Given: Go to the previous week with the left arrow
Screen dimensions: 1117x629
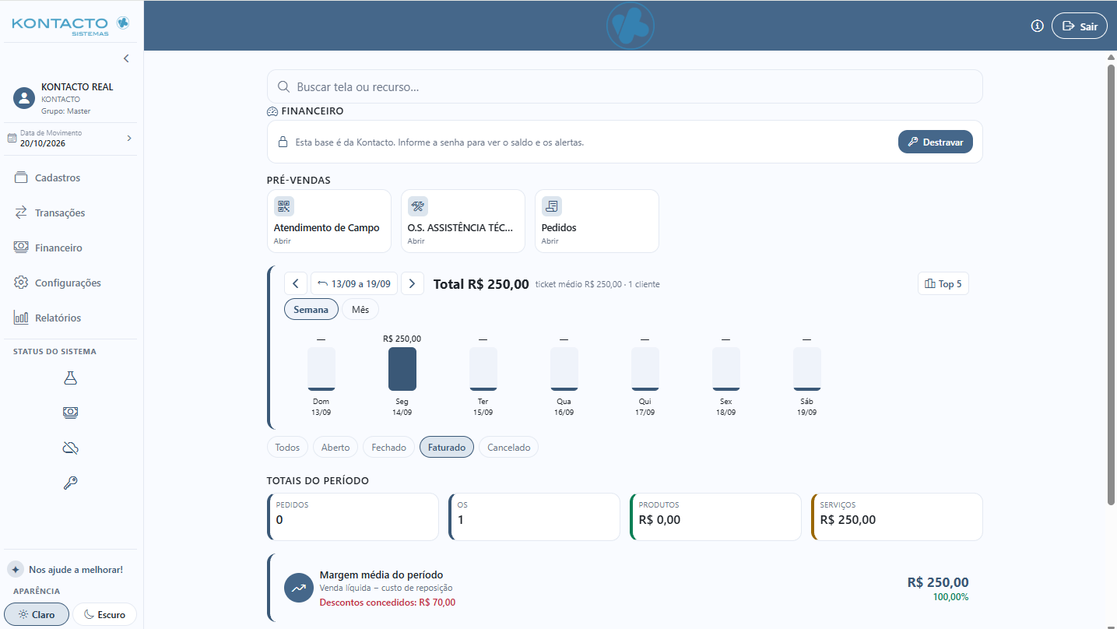Looking at the screenshot, I should pos(296,283).
